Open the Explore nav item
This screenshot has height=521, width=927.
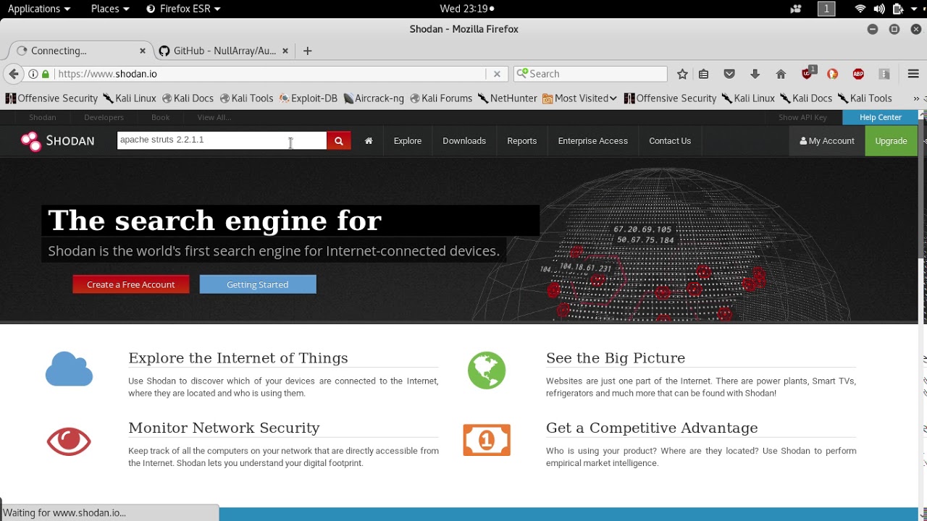pos(408,141)
